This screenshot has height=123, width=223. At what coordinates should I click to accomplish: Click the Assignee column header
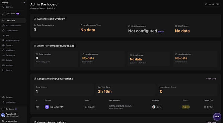coord(156,100)
